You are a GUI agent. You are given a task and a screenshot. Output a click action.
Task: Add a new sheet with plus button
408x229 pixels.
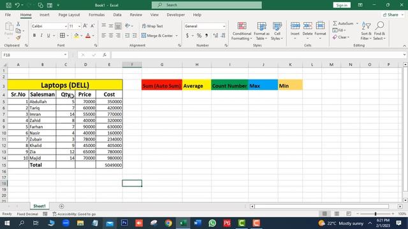point(61,206)
